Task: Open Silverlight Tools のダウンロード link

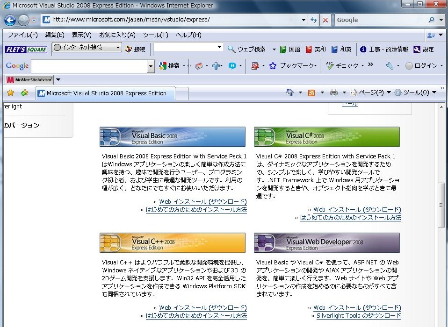Action: (359, 316)
